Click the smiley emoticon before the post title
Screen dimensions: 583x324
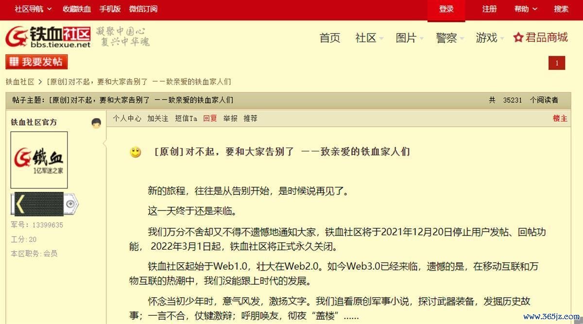(136, 152)
